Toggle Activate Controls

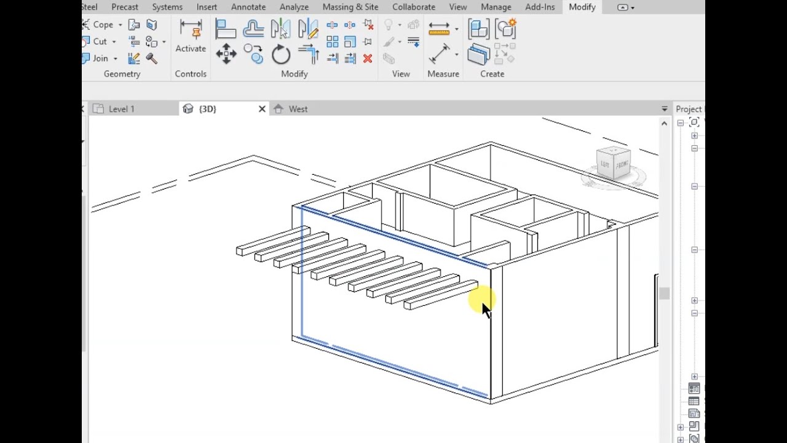click(191, 36)
